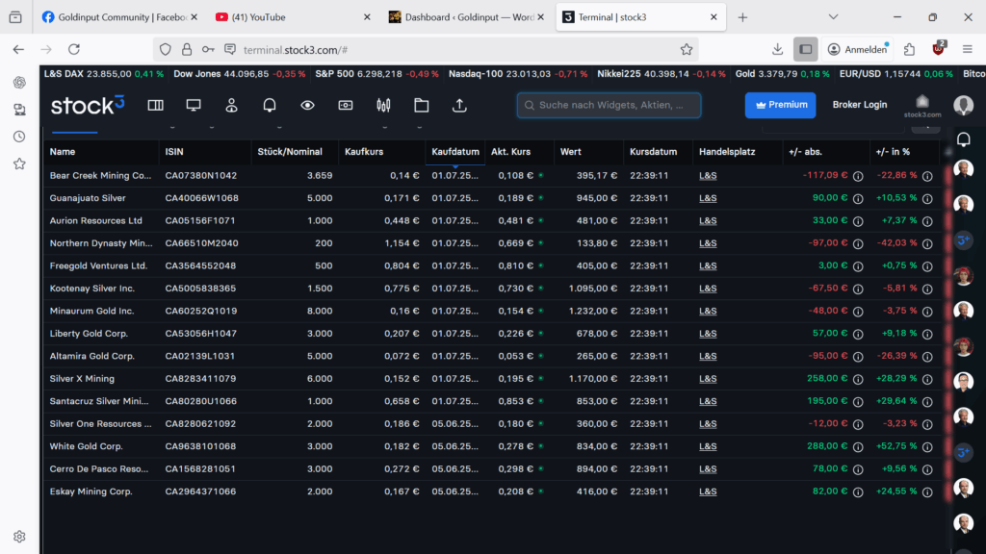Click the Anmelden account button
Screen dimensions: 986x554
858,50
